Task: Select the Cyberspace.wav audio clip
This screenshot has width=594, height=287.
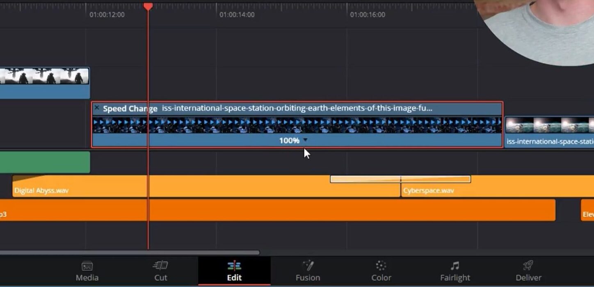Action: (451, 190)
